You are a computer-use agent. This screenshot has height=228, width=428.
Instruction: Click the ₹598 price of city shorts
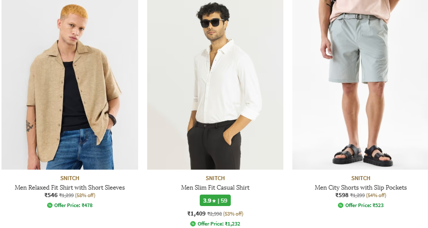coord(342,195)
